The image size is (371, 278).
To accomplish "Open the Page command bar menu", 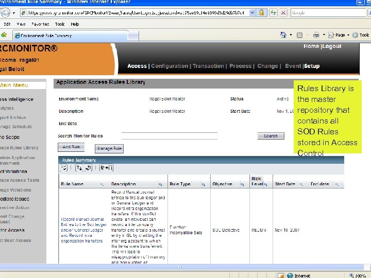I will coord(339,35).
